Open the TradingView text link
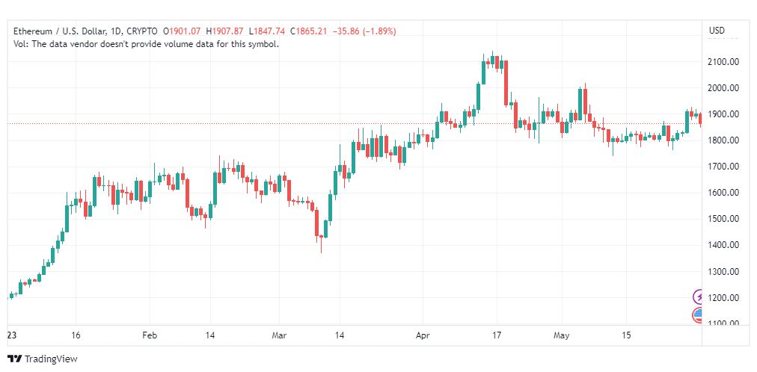Image resolution: width=757 pixels, height=372 pixels. (51, 359)
